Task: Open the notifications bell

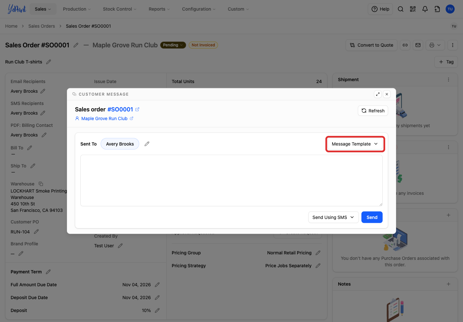Action: pyautogui.click(x=425, y=9)
